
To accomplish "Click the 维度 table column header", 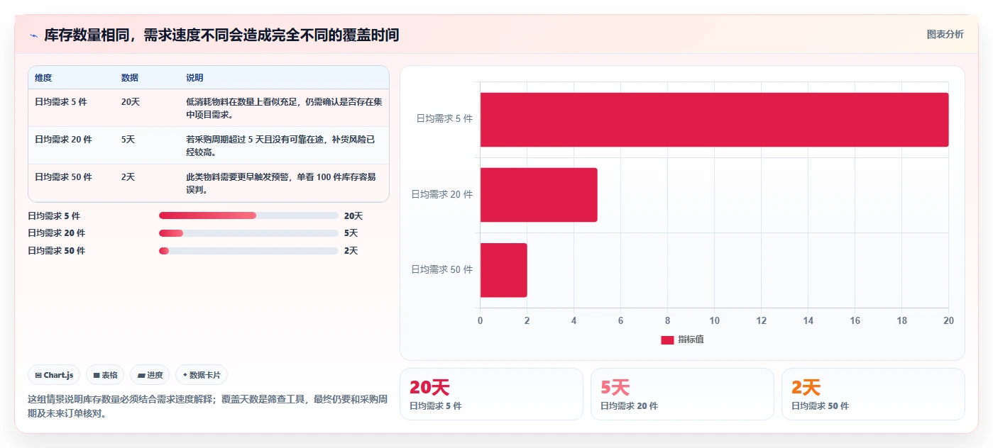I will coord(43,78).
